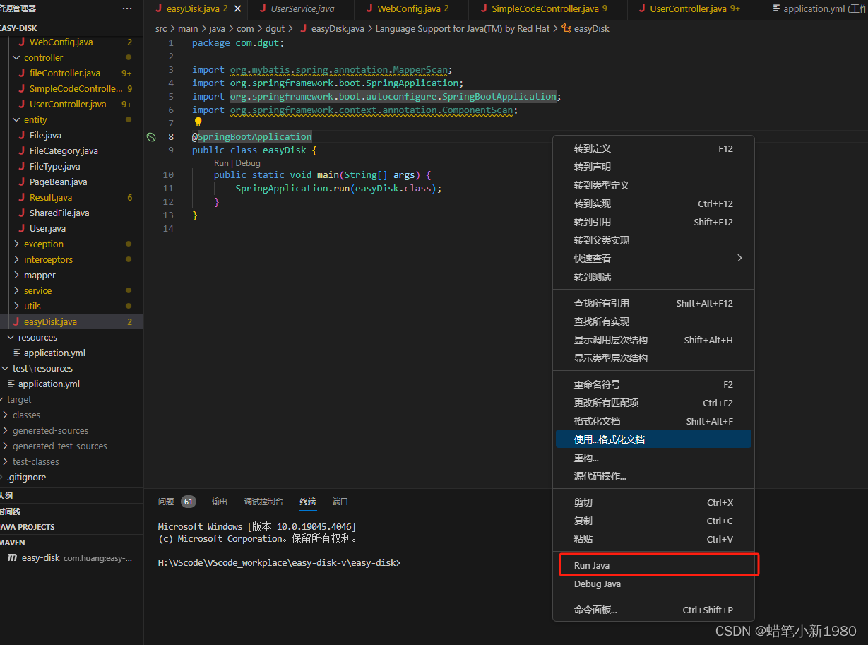This screenshot has height=645, width=868.
Task: Open User.java in the entity folder
Action: 47,229
